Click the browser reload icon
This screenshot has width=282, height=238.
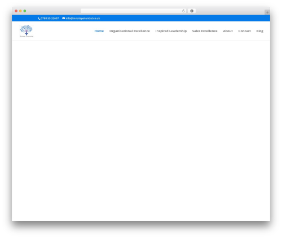tap(183, 11)
